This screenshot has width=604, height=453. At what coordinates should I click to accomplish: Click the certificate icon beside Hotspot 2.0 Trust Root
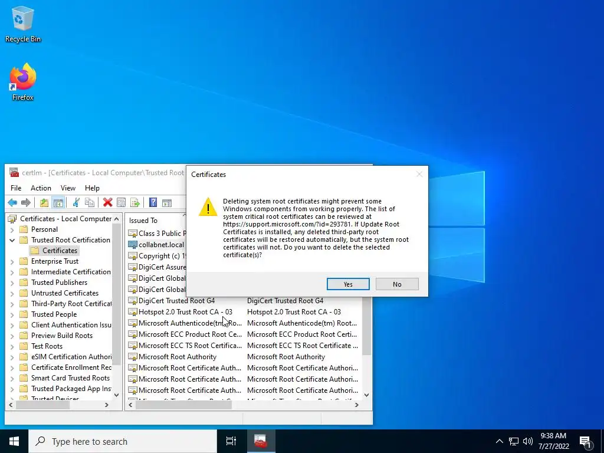click(133, 312)
